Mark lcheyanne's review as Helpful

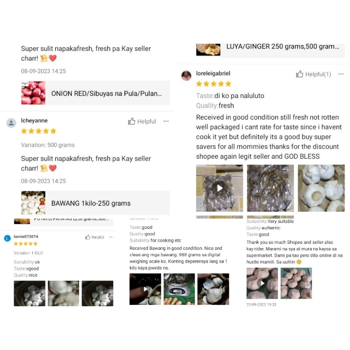coord(142,122)
